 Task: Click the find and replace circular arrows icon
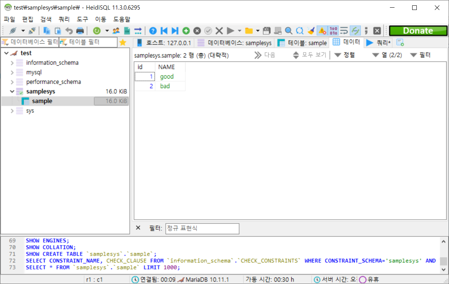[300, 31]
